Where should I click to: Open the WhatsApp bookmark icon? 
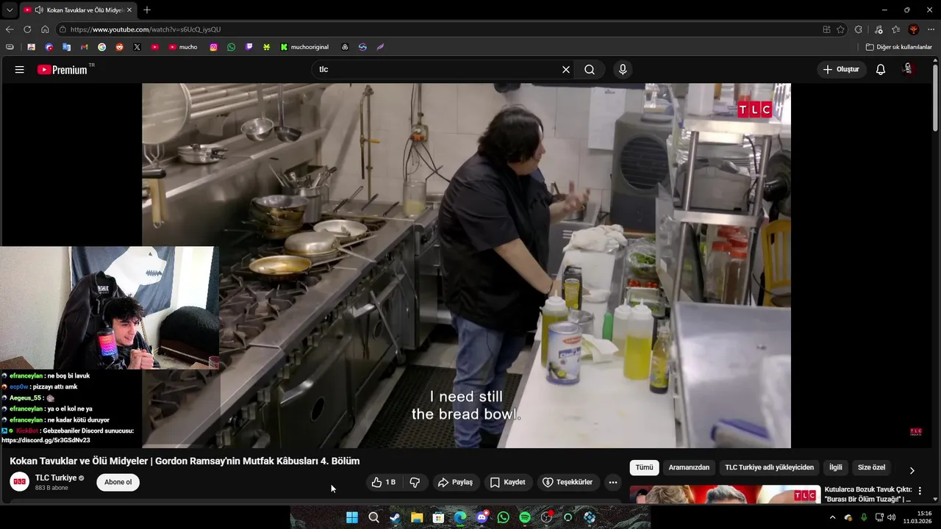pyautogui.click(x=232, y=47)
